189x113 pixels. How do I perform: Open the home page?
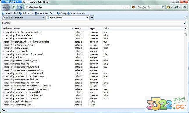pyautogui.click(x=20, y=7)
